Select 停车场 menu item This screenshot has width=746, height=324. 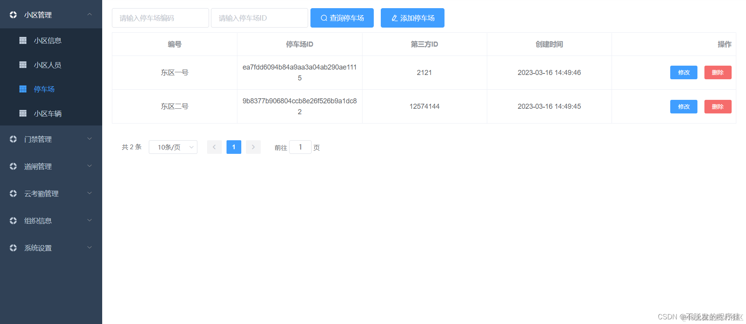(x=51, y=89)
